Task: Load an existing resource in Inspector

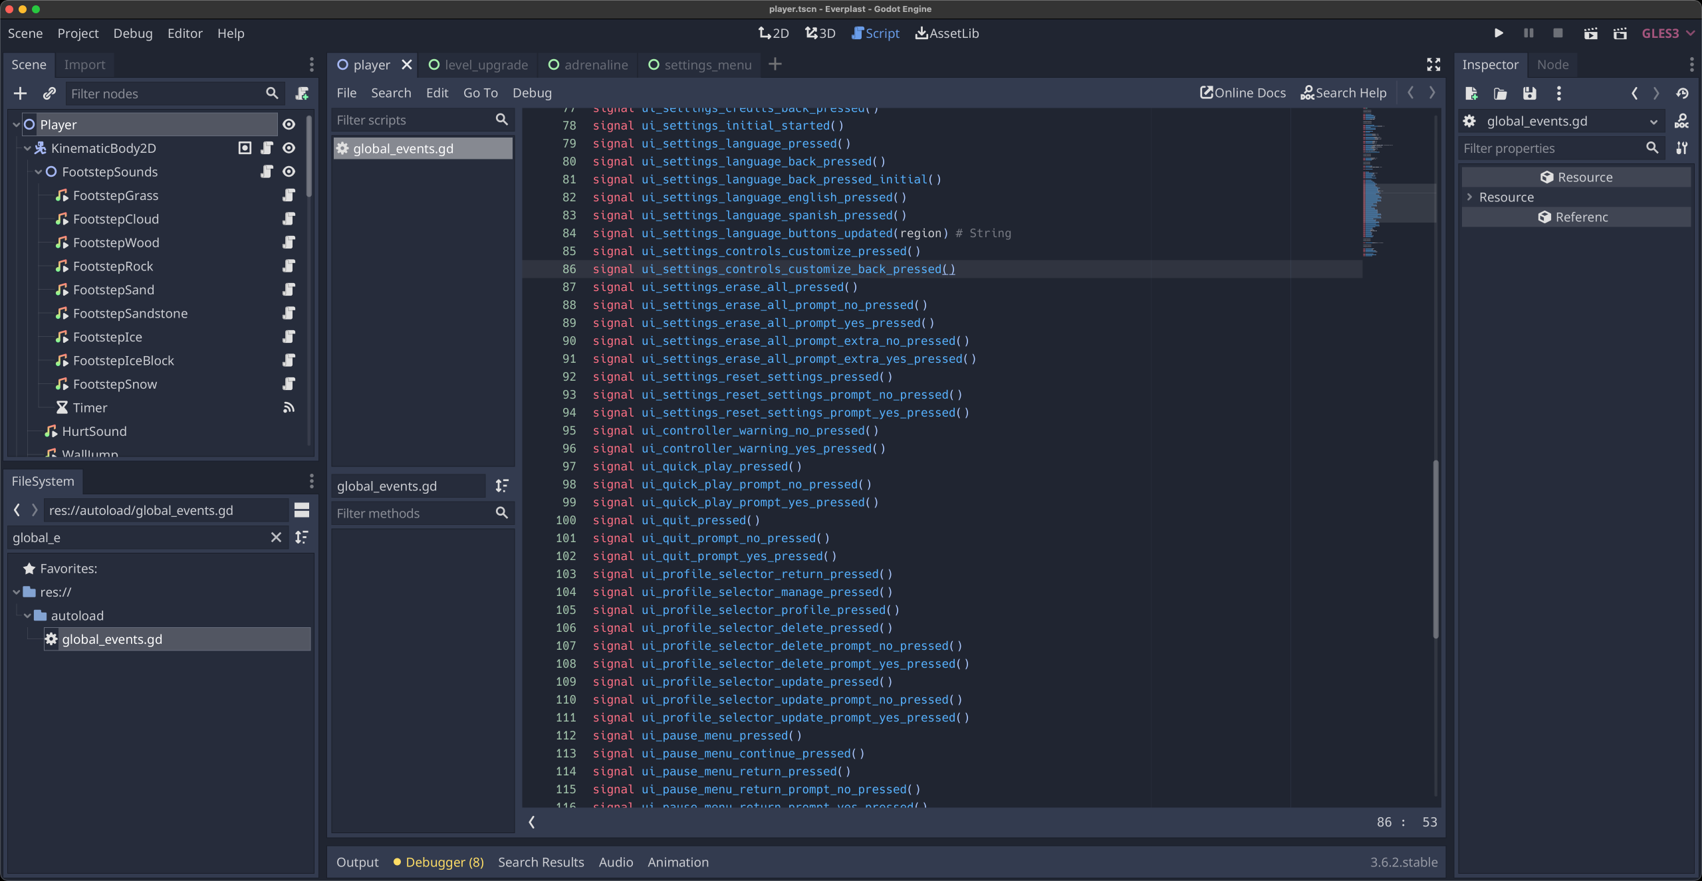Action: coord(1501,94)
